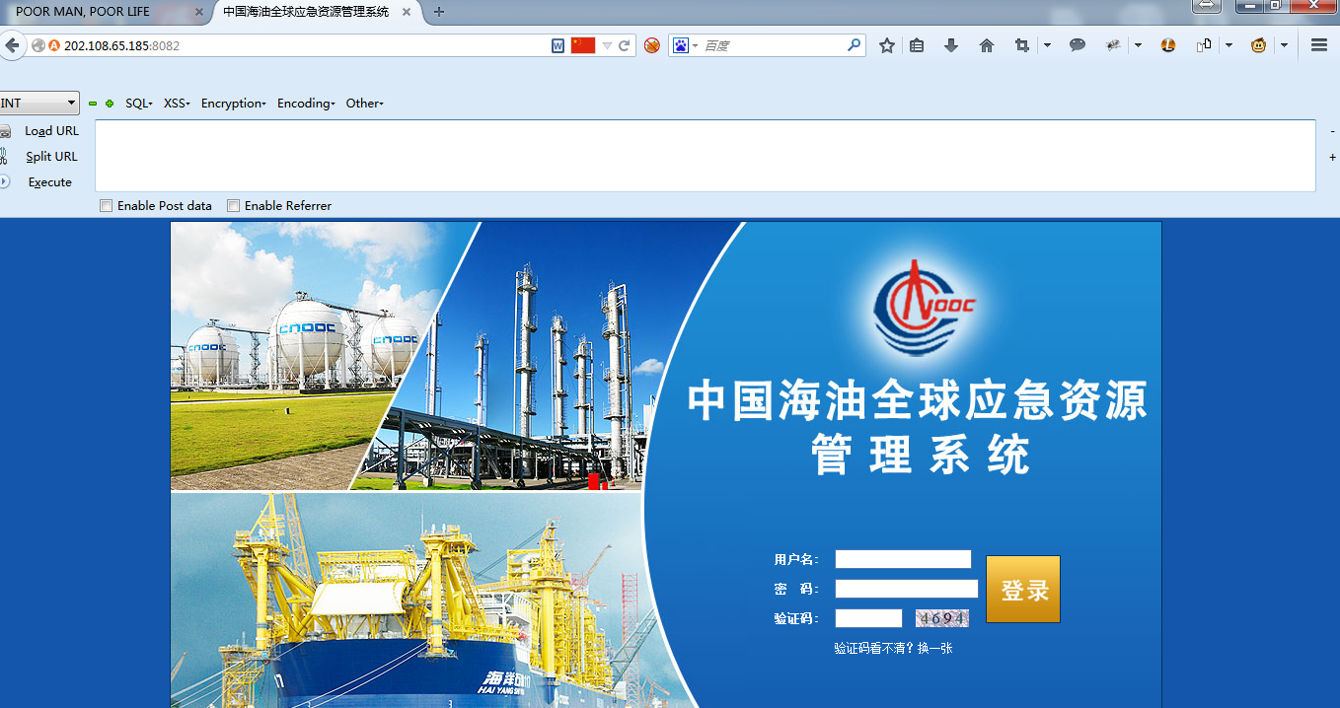Click the magnifier search icon
The image size is (1340, 708).
point(855,45)
